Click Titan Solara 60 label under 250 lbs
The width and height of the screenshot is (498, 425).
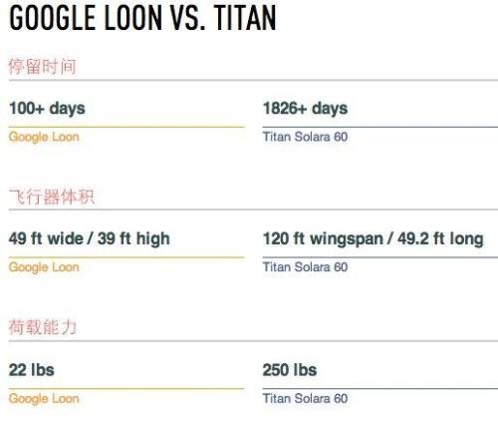coord(305,398)
